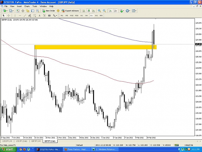The image size is (202, 152).
Task: Open the Strategy Tester magnifier icon
Action: [37, 11]
